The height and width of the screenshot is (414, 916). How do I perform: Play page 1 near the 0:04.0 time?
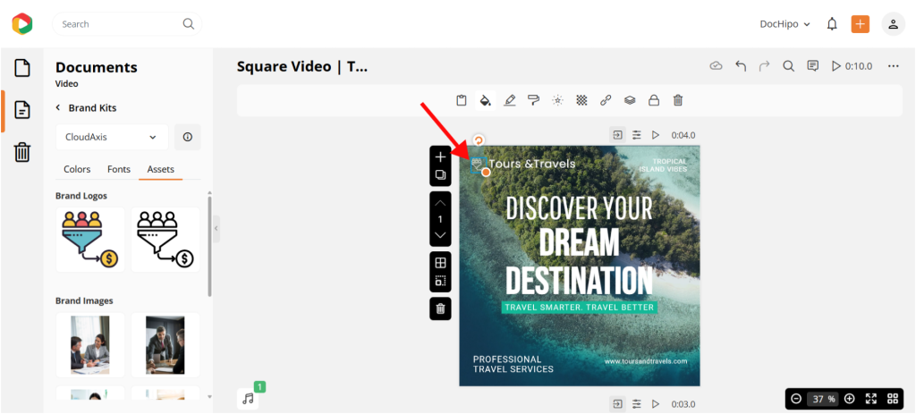click(656, 135)
